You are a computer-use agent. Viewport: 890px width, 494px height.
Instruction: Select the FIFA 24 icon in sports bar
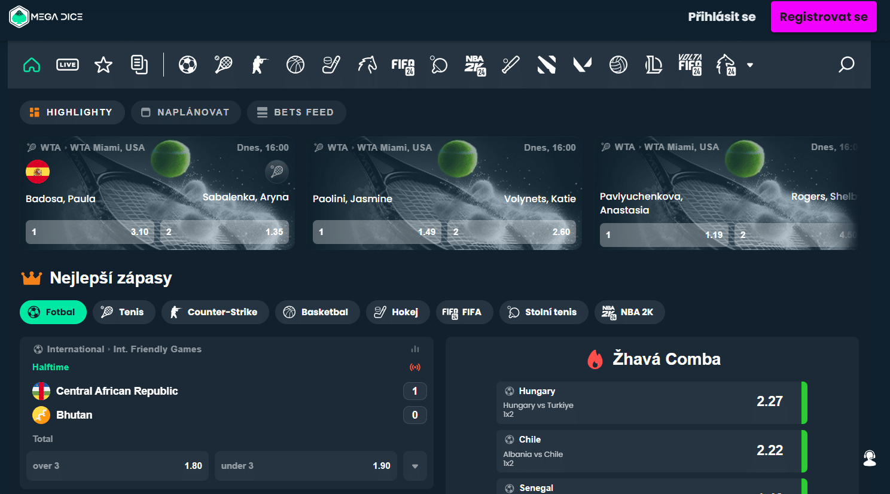403,65
